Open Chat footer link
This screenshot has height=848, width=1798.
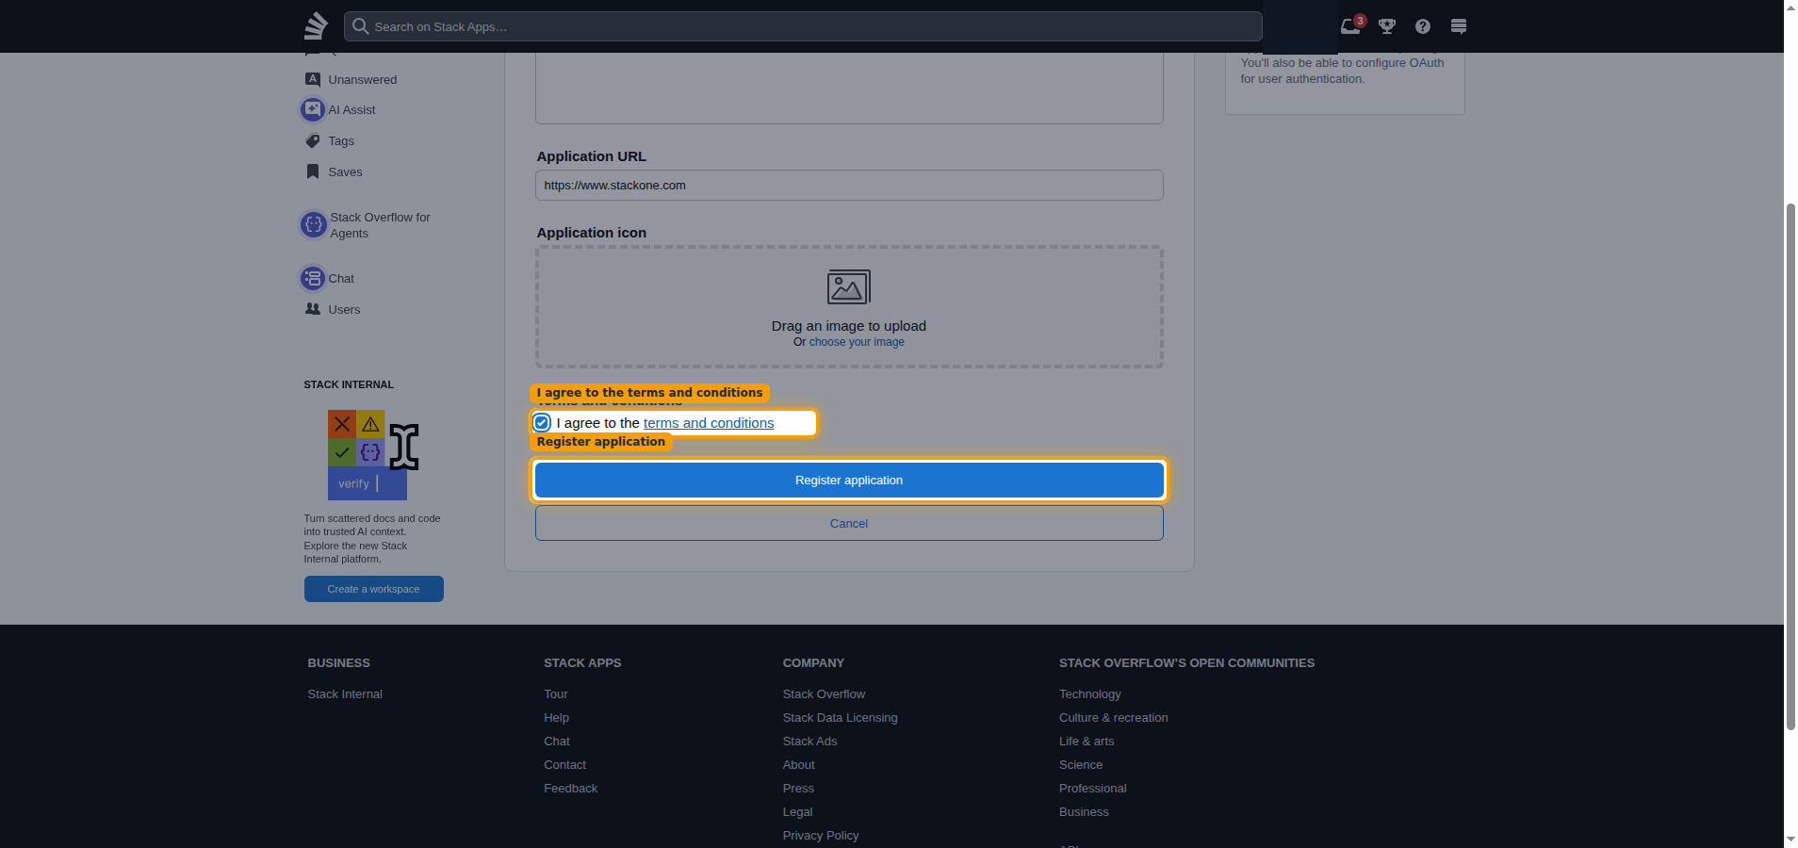point(557,742)
